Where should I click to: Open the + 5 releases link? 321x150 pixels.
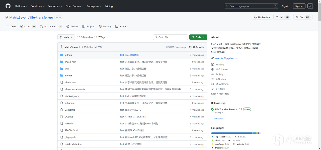pos(217,119)
